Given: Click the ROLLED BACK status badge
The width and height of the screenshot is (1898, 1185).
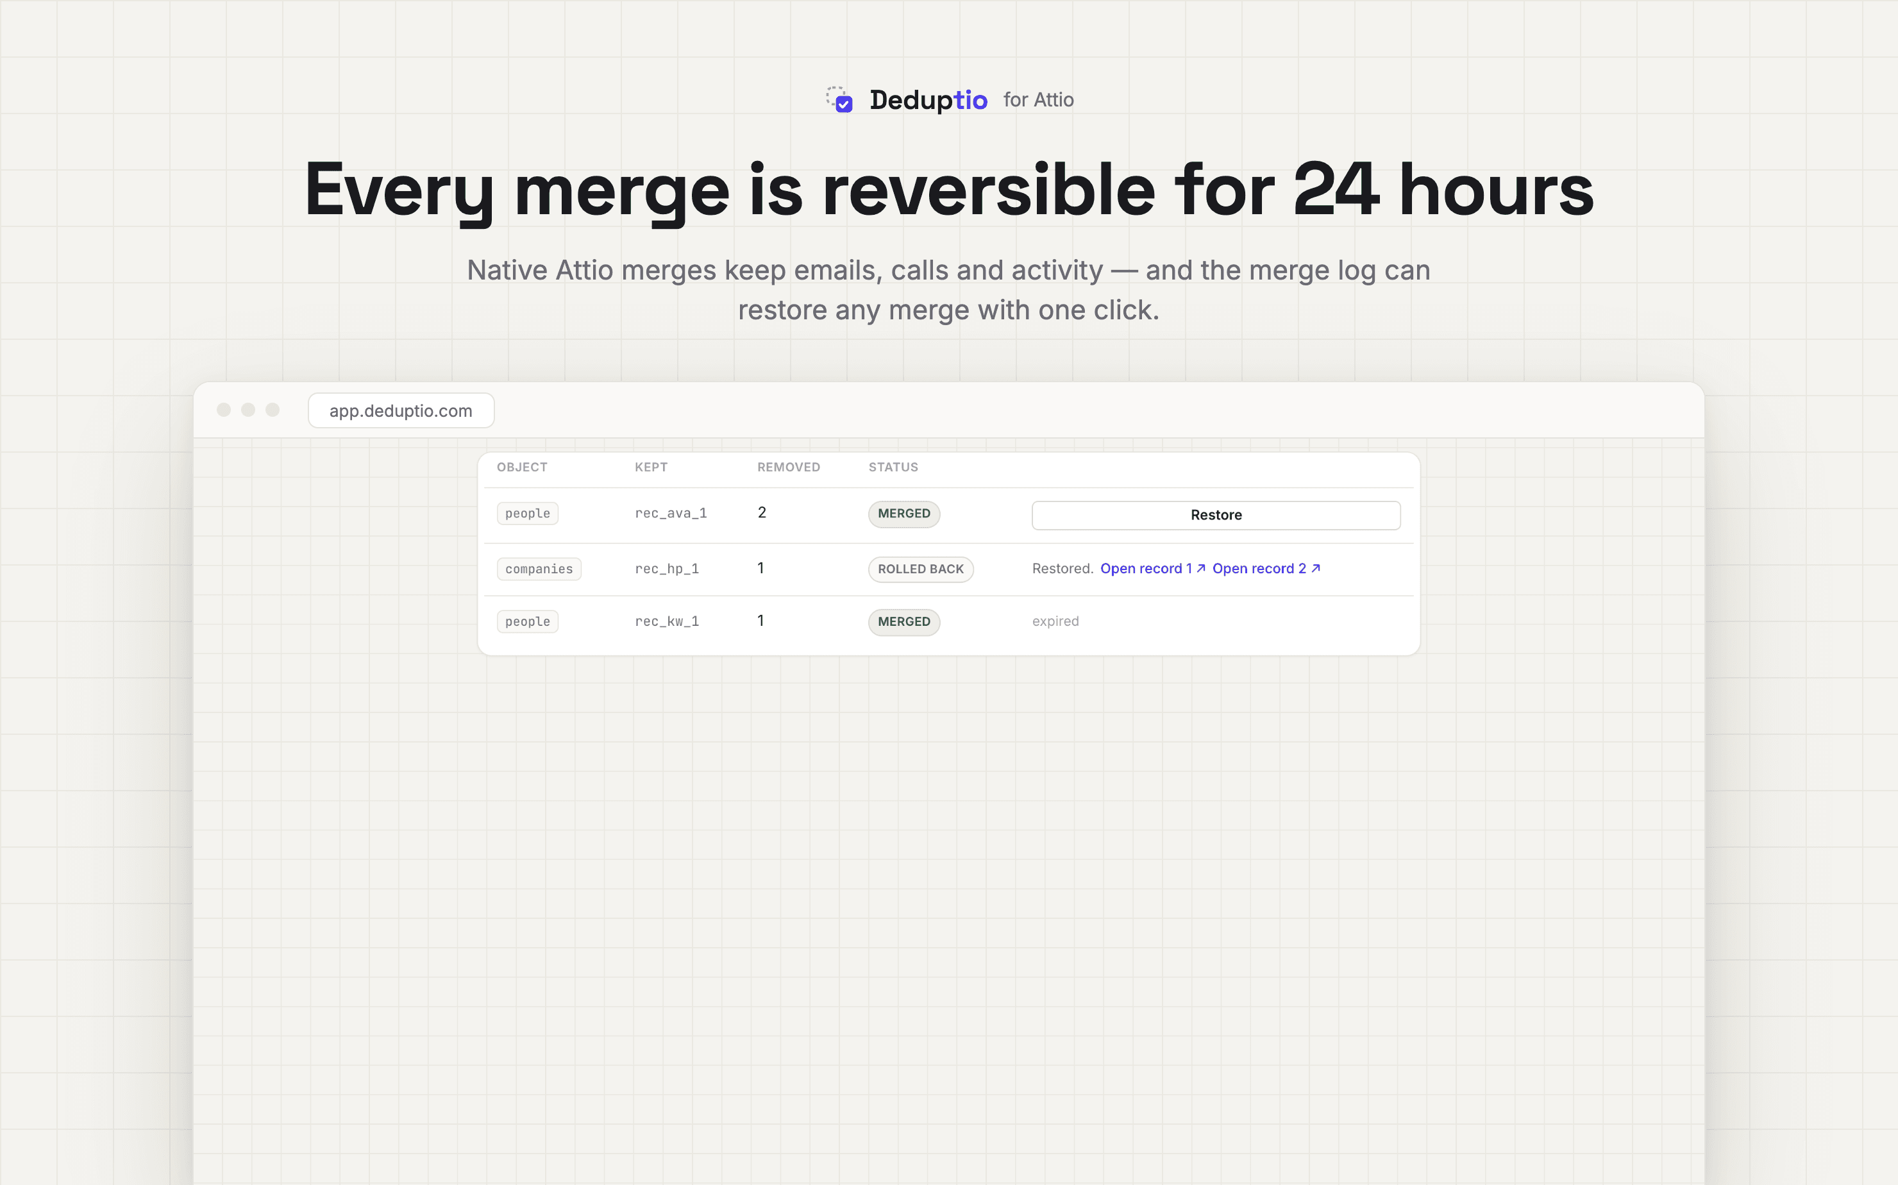Looking at the screenshot, I should pos(921,570).
